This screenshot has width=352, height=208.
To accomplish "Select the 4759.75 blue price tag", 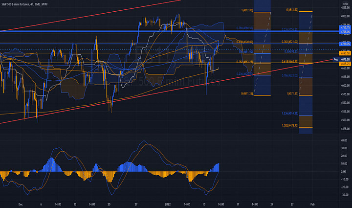I will click(345, 27).
